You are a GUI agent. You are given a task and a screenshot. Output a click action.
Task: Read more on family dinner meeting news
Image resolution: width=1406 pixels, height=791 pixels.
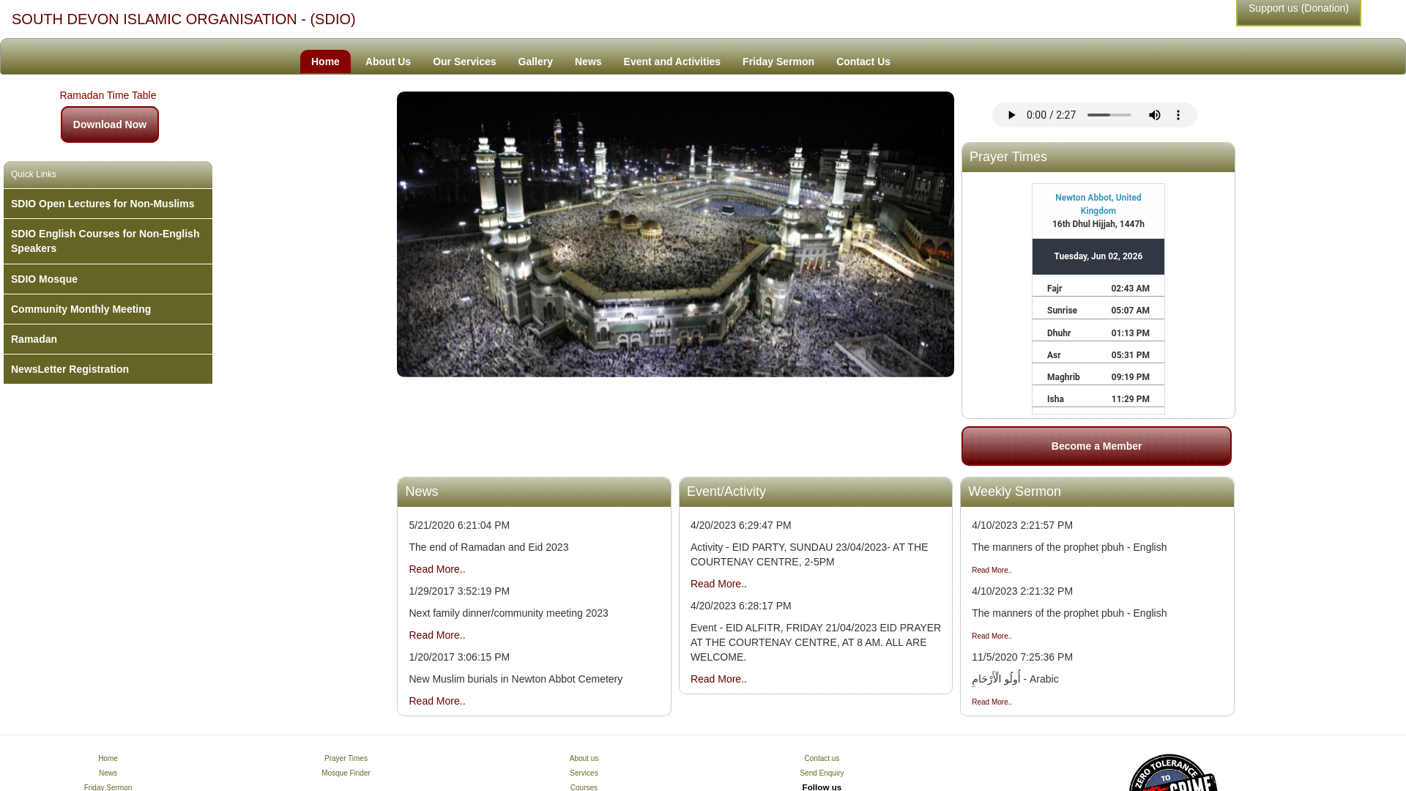point(437,635)
